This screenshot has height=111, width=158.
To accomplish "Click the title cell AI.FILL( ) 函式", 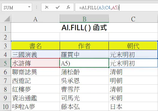I will pyautogui.click(x=84, y=28).
